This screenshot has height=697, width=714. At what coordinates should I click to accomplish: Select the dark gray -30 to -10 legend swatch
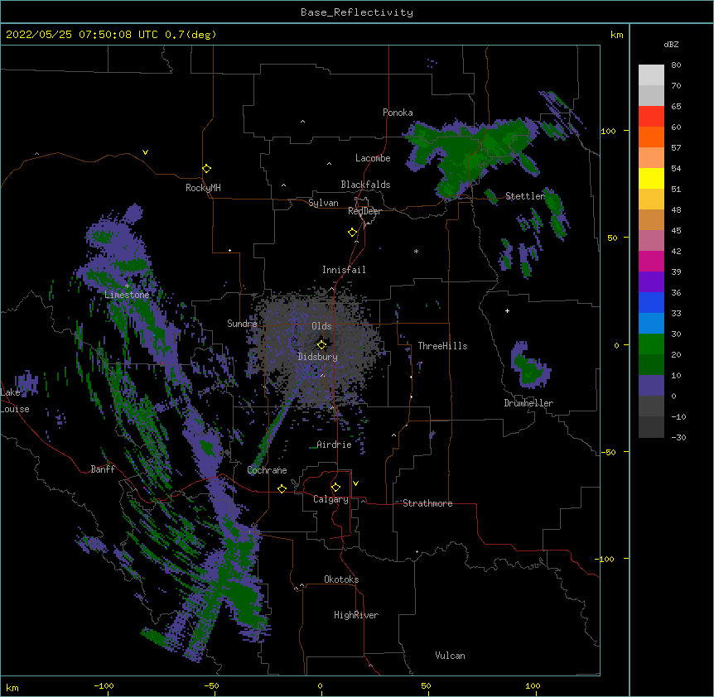(x=651, y=427)
